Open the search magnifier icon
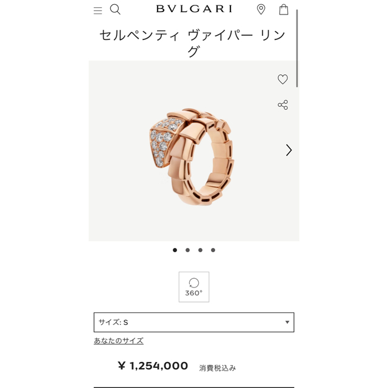 pos(115,10)
